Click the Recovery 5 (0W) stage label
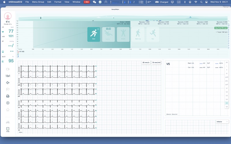This screenshot has height=144, width=231. pyautogui.click(x=222, y=22)
